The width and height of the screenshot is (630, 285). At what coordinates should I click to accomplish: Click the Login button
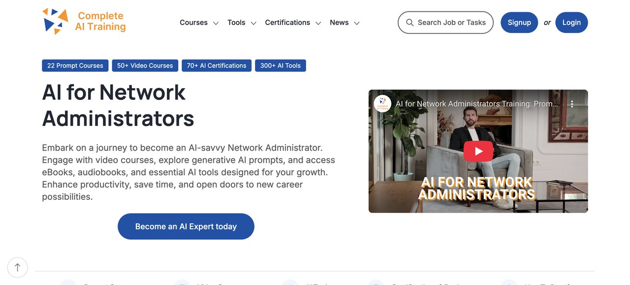[x=571, y=23]
